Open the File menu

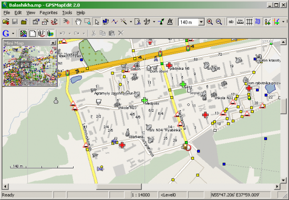[7, 13]
